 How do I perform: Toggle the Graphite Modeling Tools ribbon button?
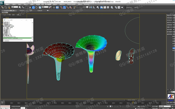(101, 7)
